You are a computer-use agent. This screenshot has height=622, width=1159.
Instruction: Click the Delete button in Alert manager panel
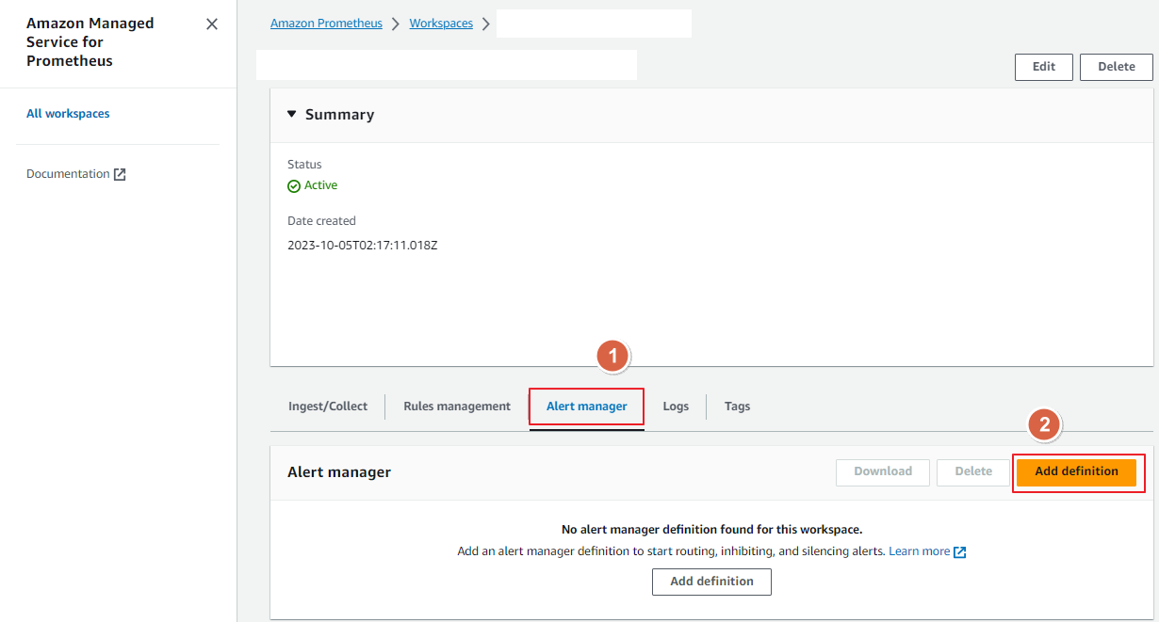tap(973, 471)
